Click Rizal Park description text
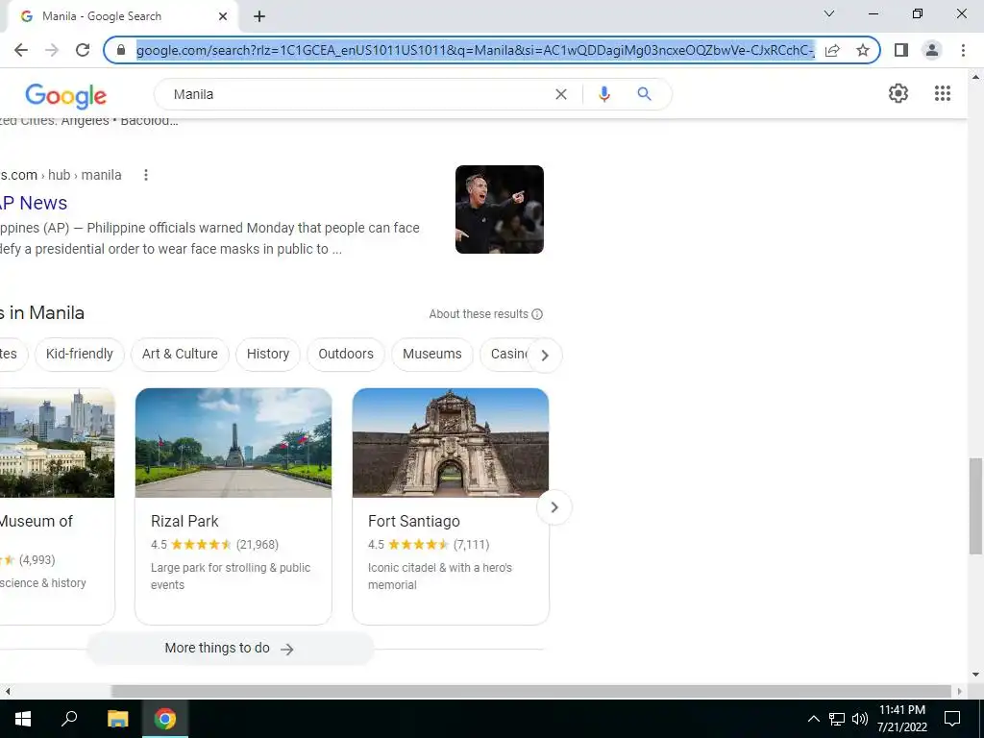Viewport: 984px width, 738px height. click(231, 577)
